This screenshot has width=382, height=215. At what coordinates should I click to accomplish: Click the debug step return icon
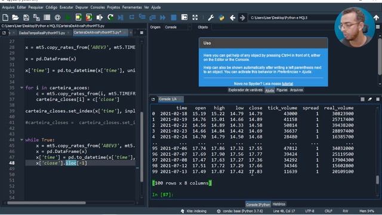point(153,17)
